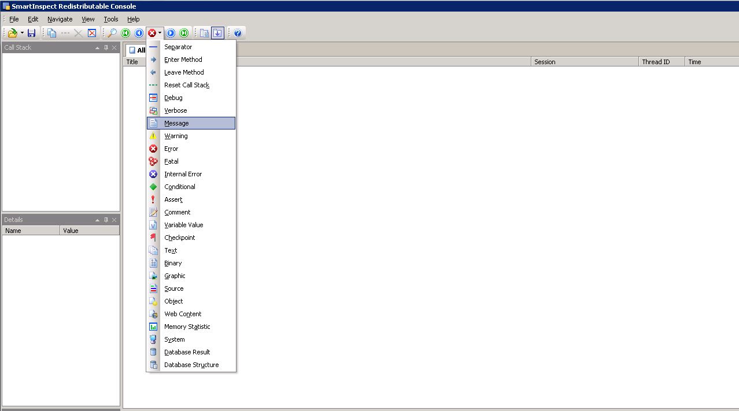Toggle the auto-scroll down arrow button
Viewport: 739px width, 411px height.
(217, 33)
